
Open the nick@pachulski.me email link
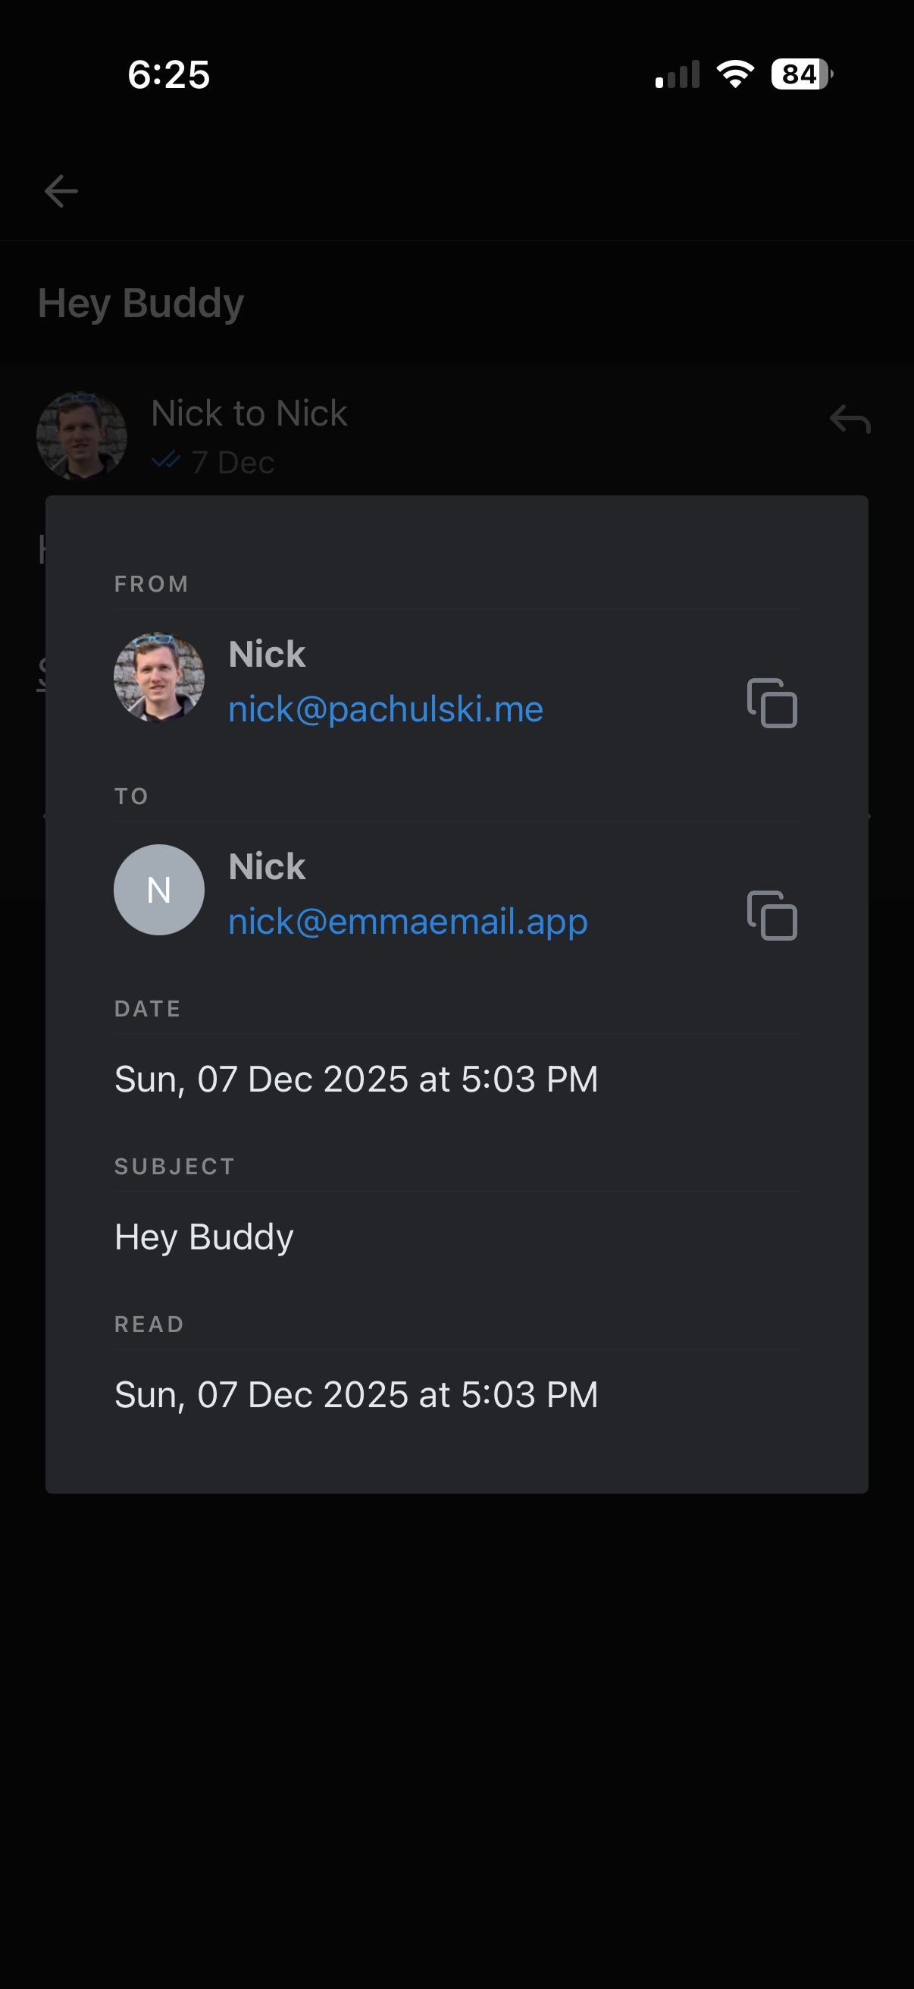(386, 709)
